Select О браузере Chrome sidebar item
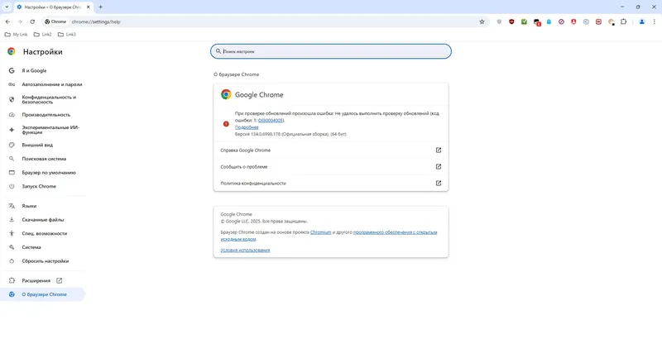 click(x=44, y=294)
